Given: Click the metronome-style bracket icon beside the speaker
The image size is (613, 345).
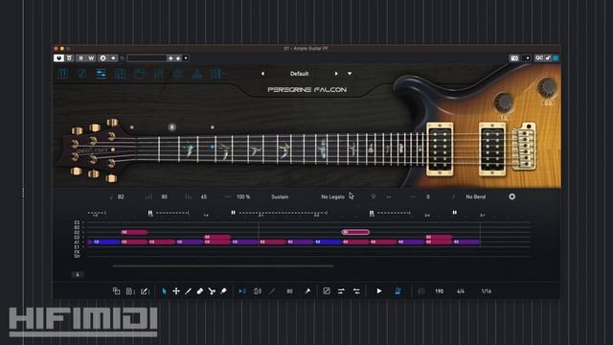Looking at the screenshot, I should point(258,291).
